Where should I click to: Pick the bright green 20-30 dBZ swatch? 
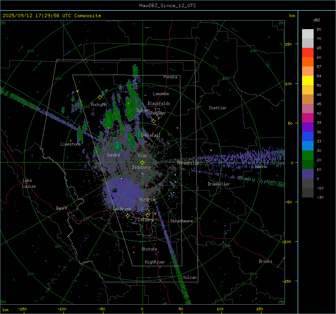[308, 155]
